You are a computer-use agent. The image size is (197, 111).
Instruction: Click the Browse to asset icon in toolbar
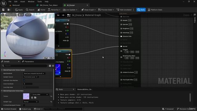point(9,10)
